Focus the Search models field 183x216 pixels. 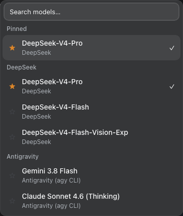point(91,12)
